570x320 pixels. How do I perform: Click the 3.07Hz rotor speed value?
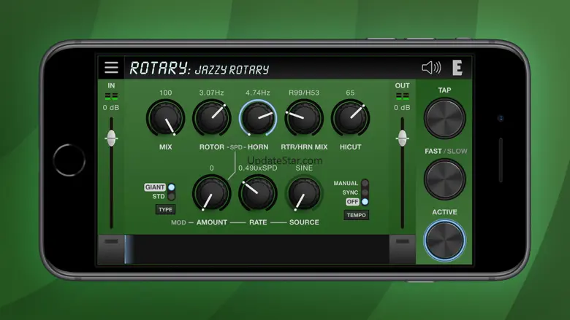coord(212,93)
